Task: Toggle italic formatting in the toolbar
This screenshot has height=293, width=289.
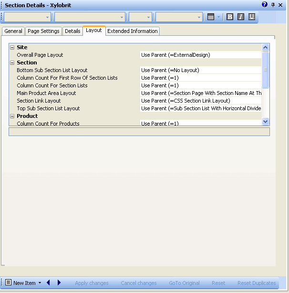Action: [x=241, y=17]
